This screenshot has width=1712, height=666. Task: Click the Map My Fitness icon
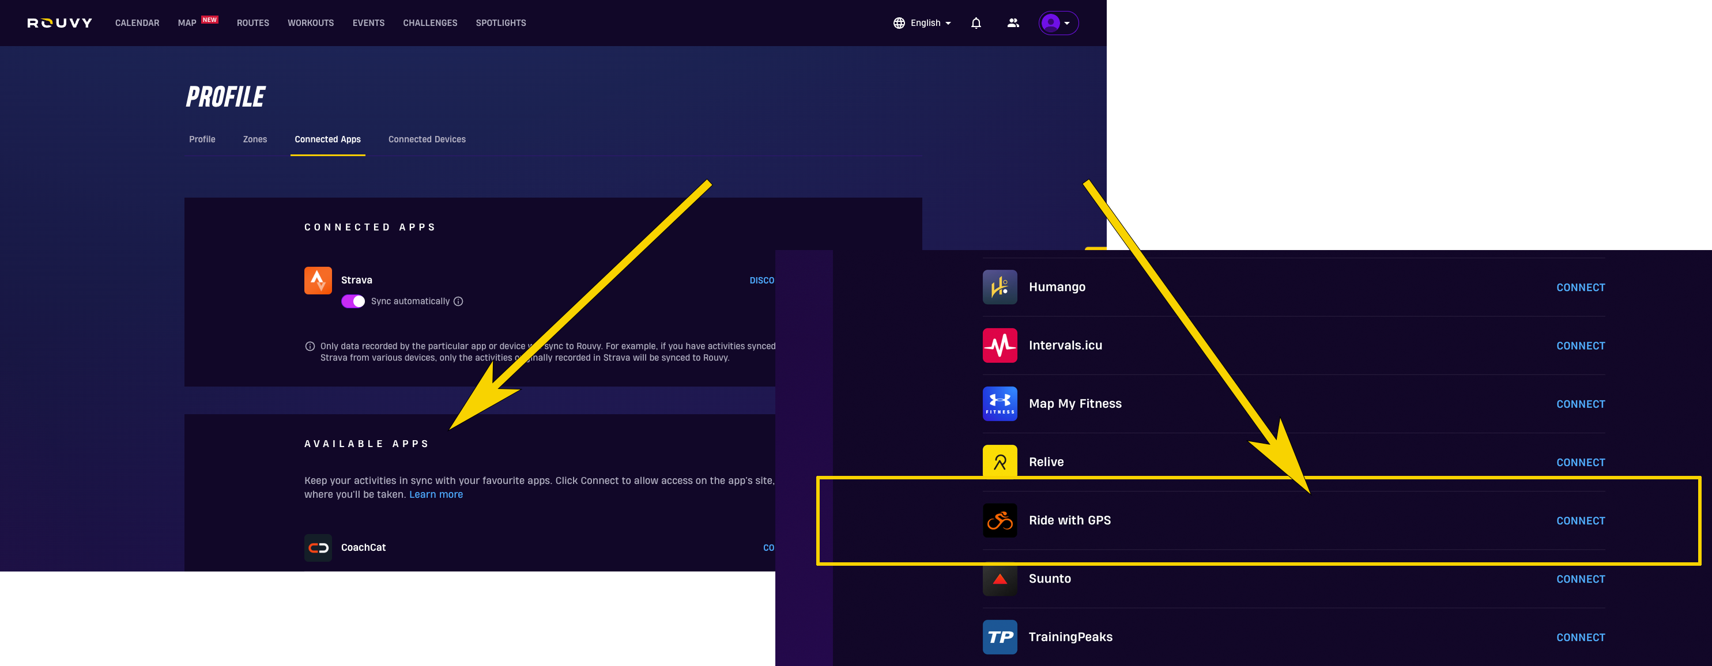1000,404
